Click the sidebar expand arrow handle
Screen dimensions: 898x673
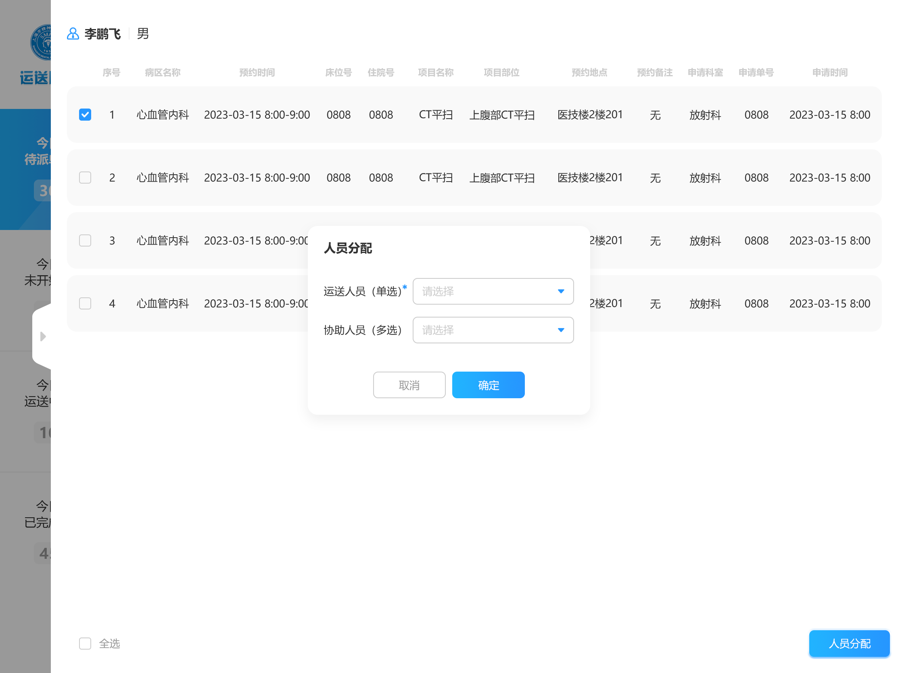43,336
